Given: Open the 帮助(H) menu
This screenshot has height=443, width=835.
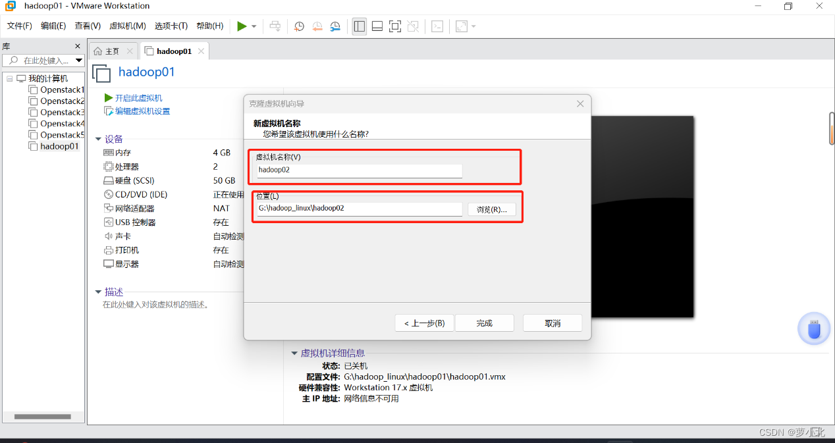Looking at the screenshot, I should [209, 26].
